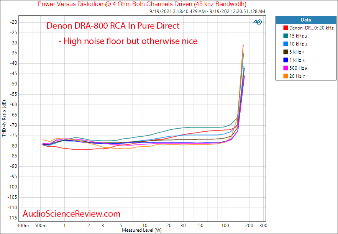The height and width of the screenshot is (234, 338).
Task: Click the '-100' value on the vertical axis
Action: coord(13,187)
